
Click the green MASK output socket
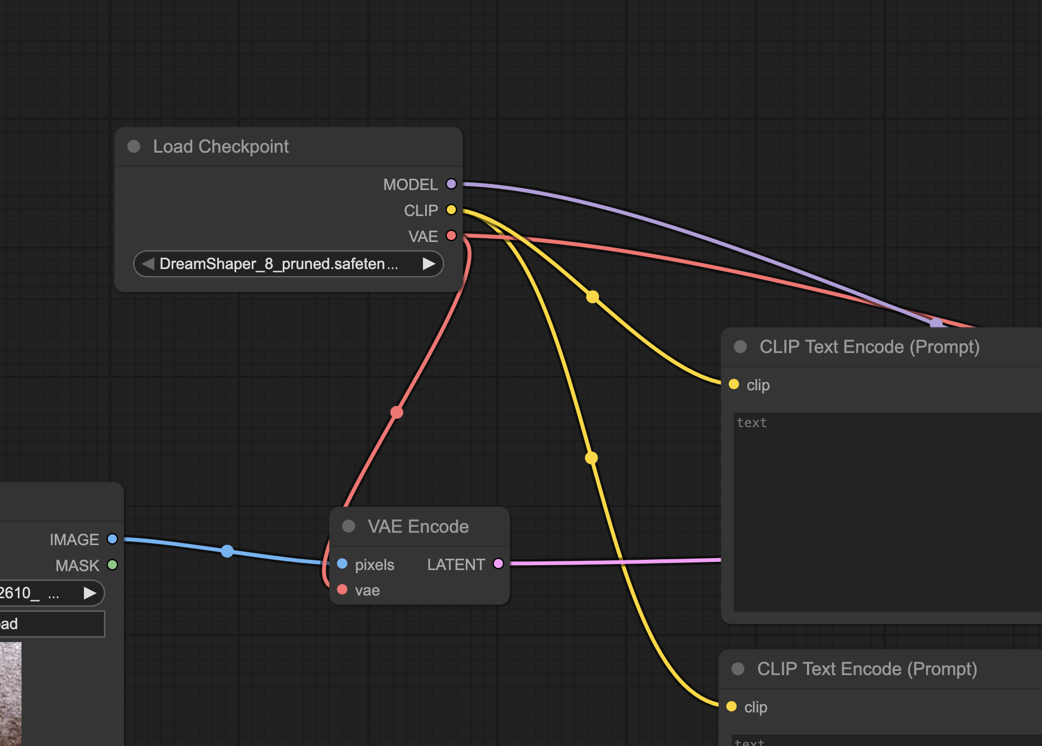click(112, 565)
